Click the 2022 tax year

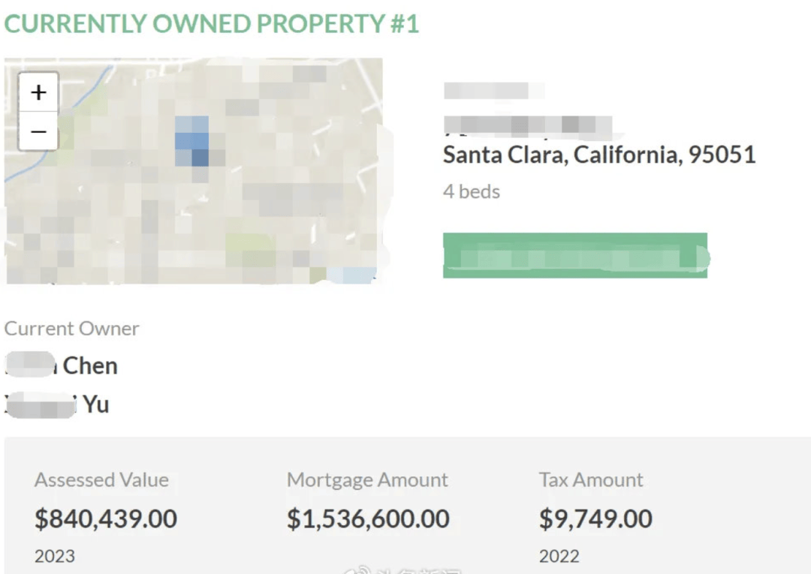click(559, 556)
